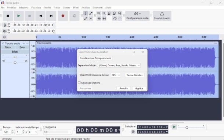The width and height of the screenshot is (224, 140).
Task: Click the microphone record meter icon
Action: pyautogui.click(x=5, y=25)
